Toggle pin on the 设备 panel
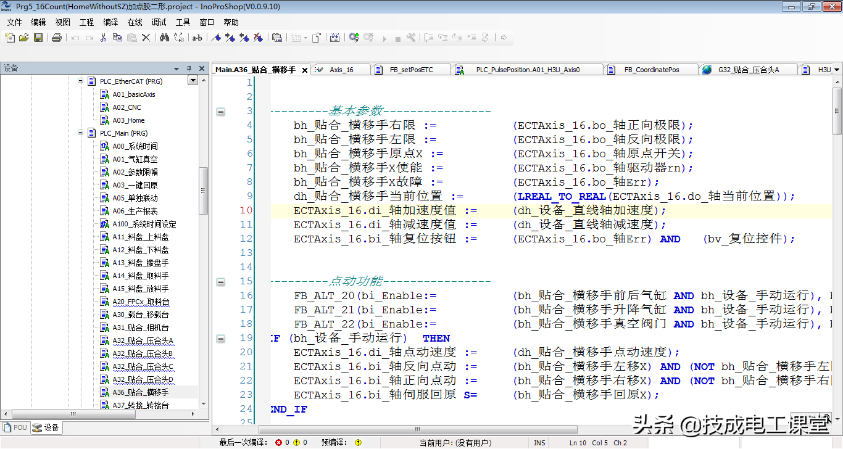 click(x=189, y=68)
